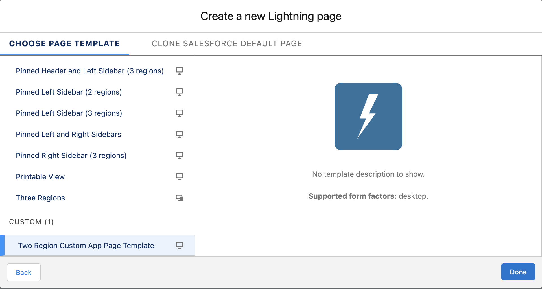This screenshot has height=289, width=542.
Task: Click desktop icon beside Pinned Right Sidebar (3 regions)
Action: point(180,156)
